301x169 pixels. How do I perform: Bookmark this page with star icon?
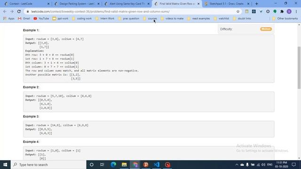[238, 11]
